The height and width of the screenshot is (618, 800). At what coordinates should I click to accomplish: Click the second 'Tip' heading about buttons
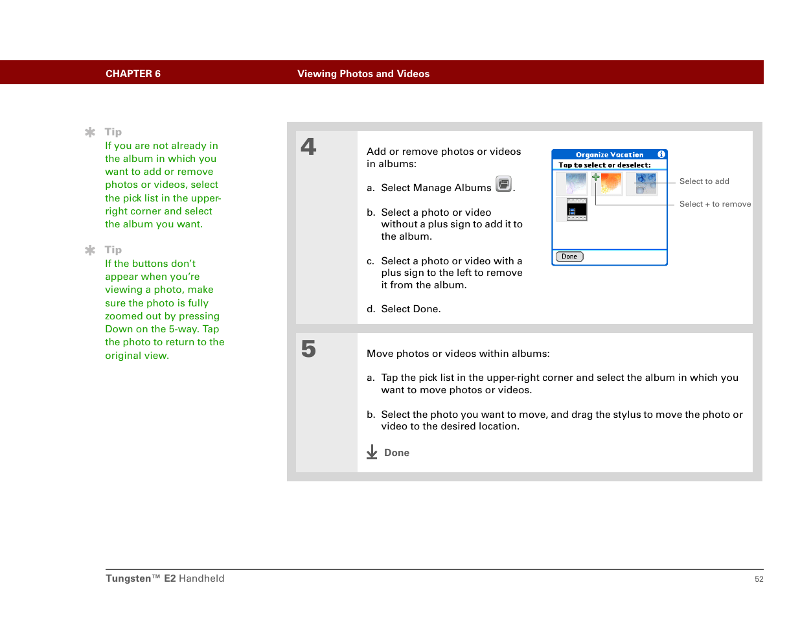point(113,250)
